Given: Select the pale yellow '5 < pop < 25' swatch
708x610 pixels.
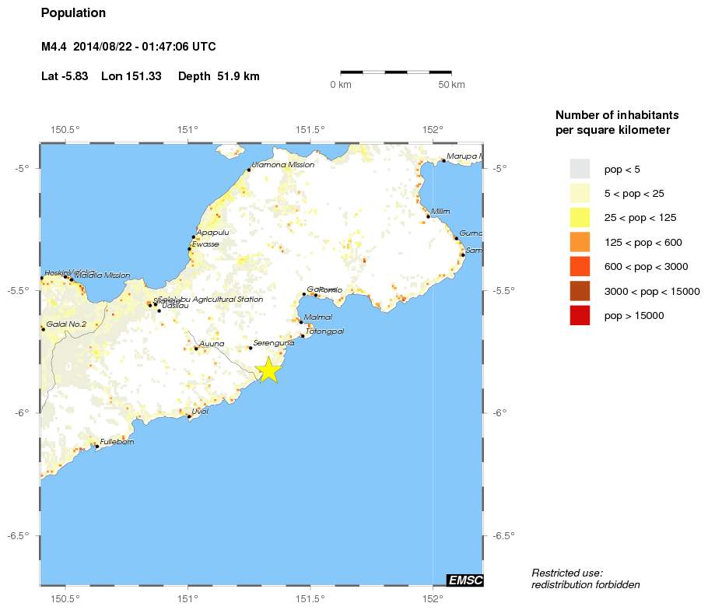Looking at the screenshot, I should [x=580, y=193].
